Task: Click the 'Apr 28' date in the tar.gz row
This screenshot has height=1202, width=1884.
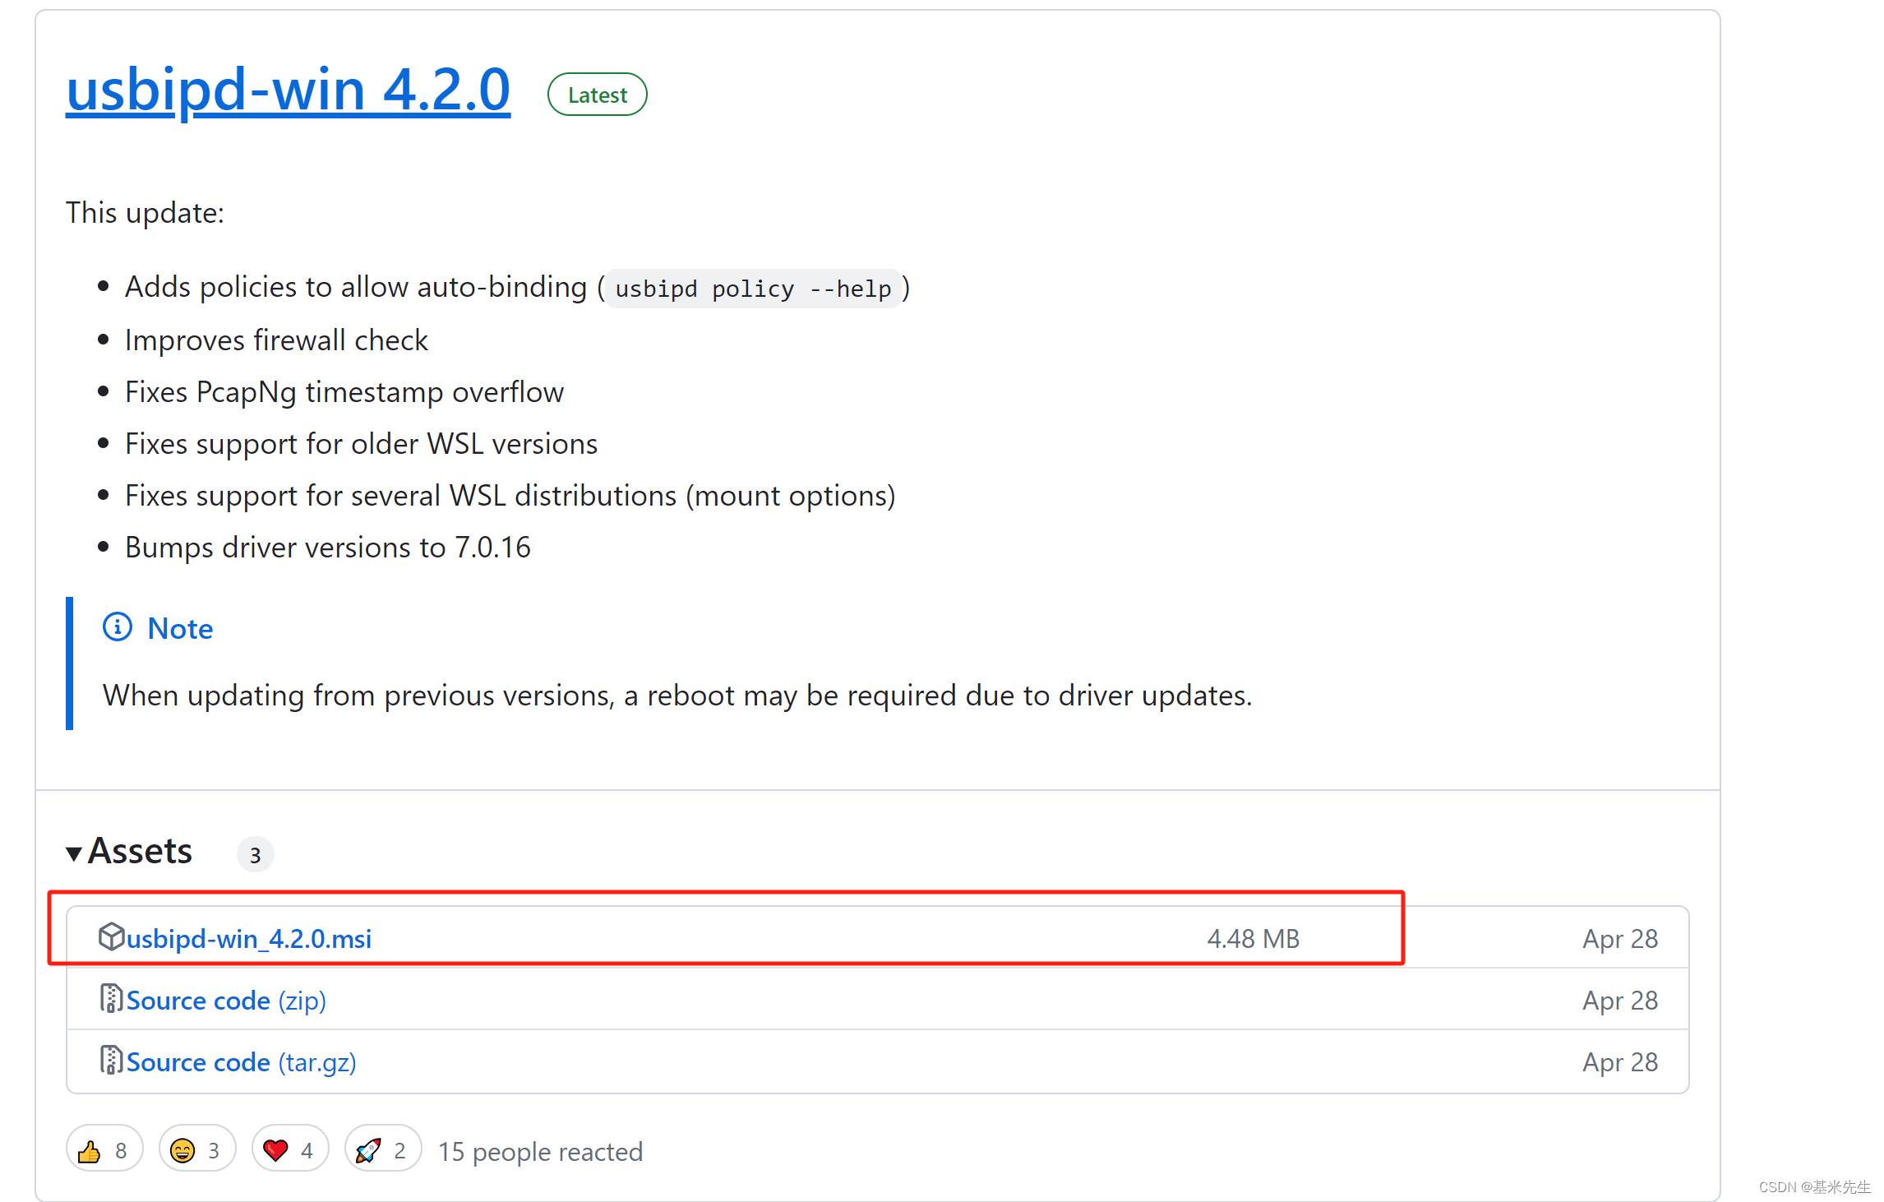Action: click(1620, 1061)
